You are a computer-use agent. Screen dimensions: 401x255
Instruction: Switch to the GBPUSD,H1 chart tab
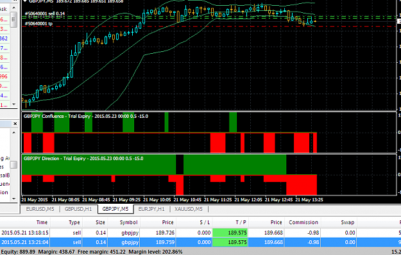[78, 209]
